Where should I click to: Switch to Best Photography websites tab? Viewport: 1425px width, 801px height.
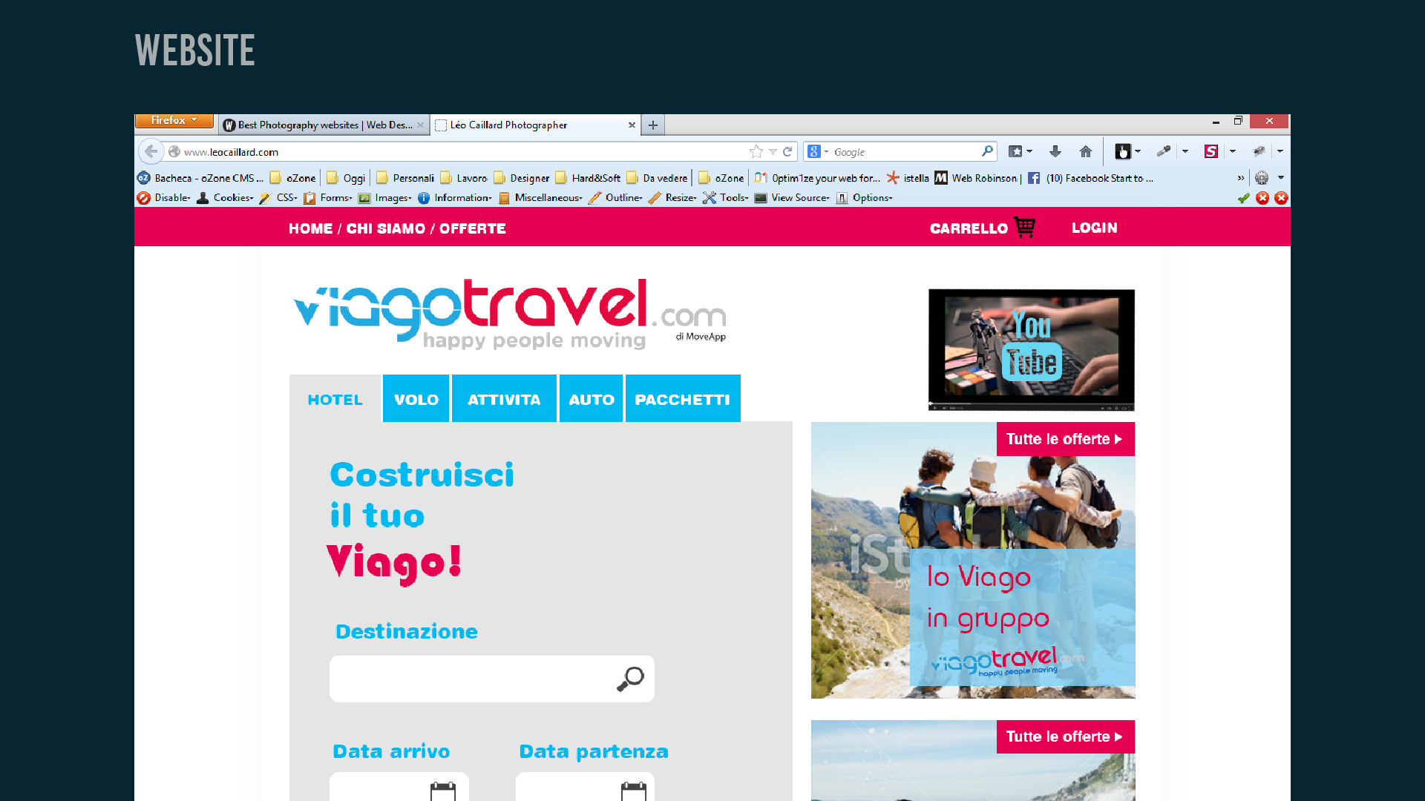(x=324, y=125)
